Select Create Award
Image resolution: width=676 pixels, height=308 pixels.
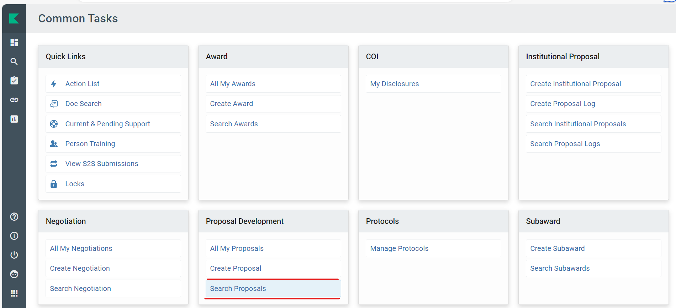[x=273, y=104]
